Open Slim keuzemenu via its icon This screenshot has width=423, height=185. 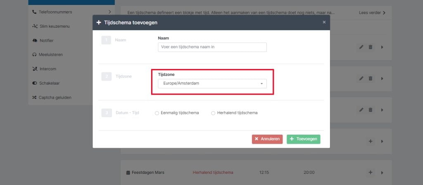tap(35, 26)
